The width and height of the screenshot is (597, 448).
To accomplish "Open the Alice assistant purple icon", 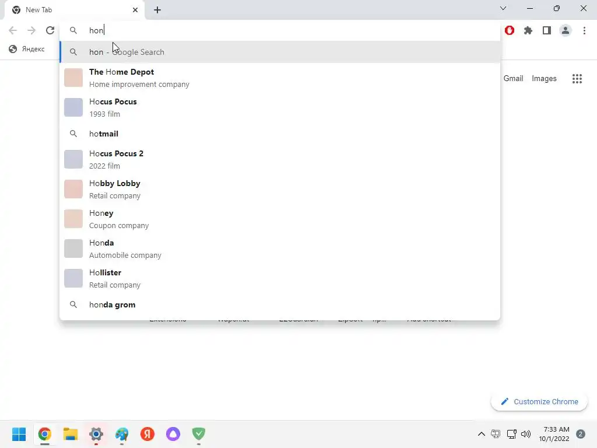I will [x=173, y=434].
